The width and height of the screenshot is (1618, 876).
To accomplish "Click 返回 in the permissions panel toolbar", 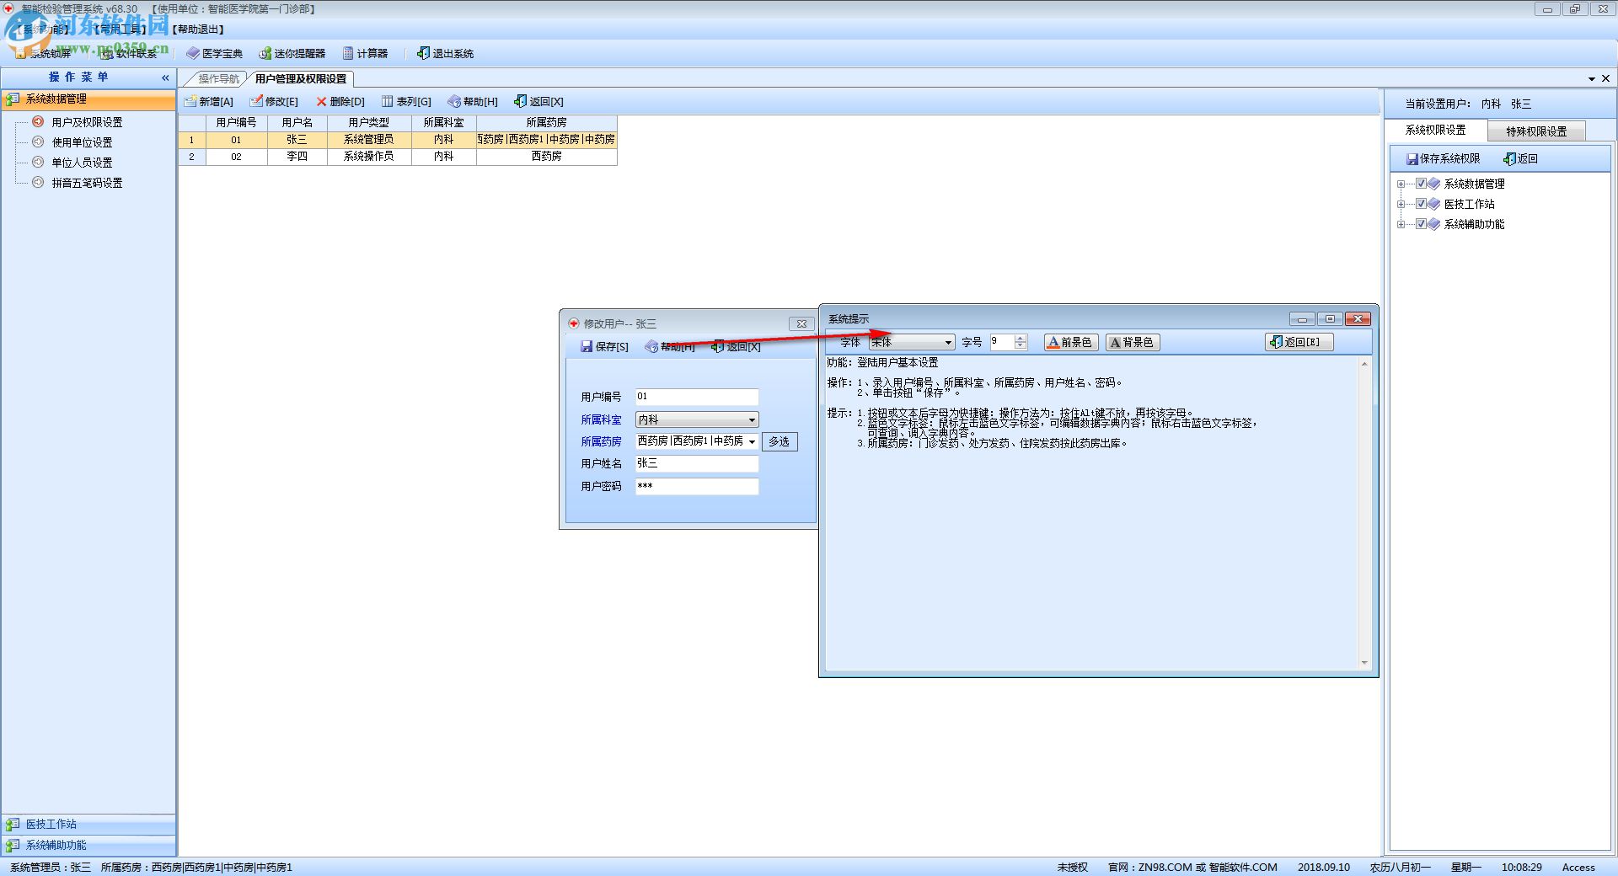I will 1521,158.
